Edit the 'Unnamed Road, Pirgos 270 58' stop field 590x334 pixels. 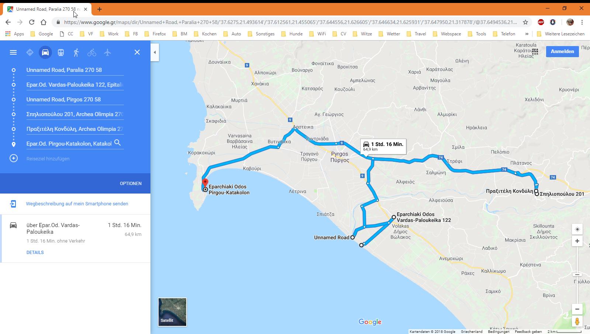[75, 100]
